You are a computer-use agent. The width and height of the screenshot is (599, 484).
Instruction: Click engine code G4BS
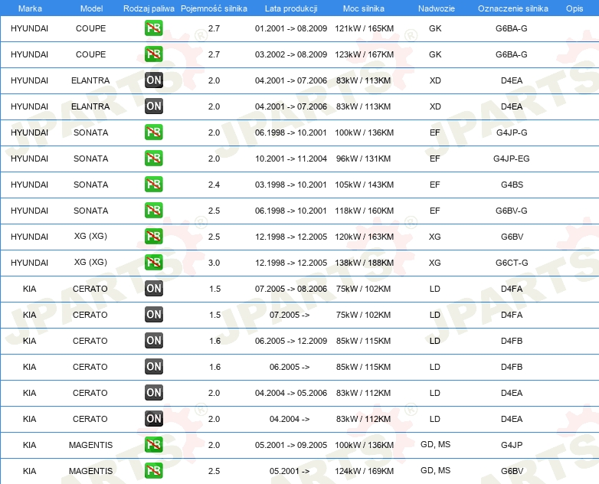512,185
